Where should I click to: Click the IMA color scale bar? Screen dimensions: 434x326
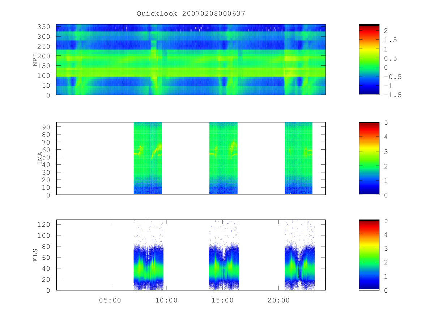369,159
